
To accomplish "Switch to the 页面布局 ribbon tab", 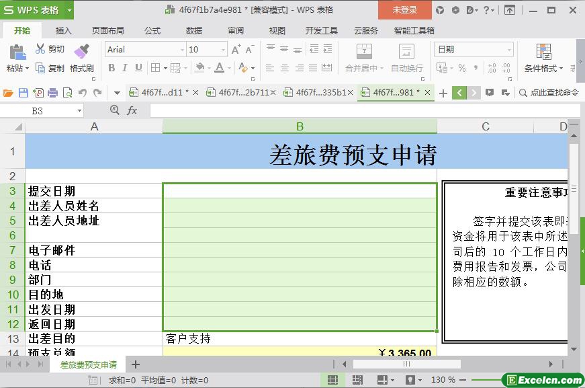I will (x=107, y=30).
